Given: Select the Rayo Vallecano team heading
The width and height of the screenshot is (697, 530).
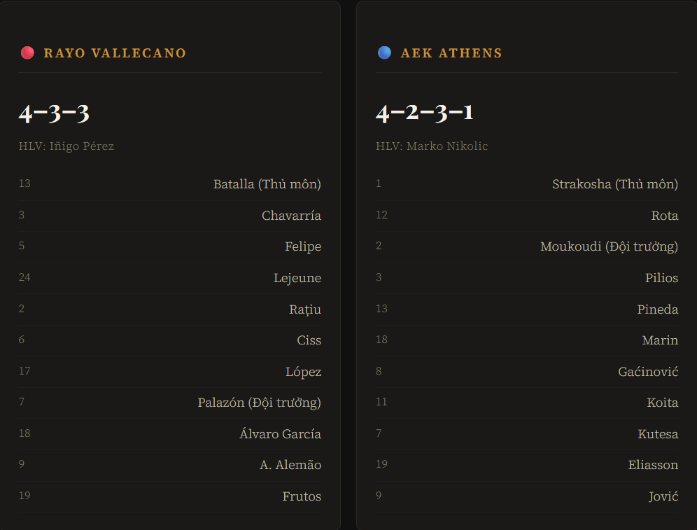Looking at the screenshot, I should coord(115,53).
